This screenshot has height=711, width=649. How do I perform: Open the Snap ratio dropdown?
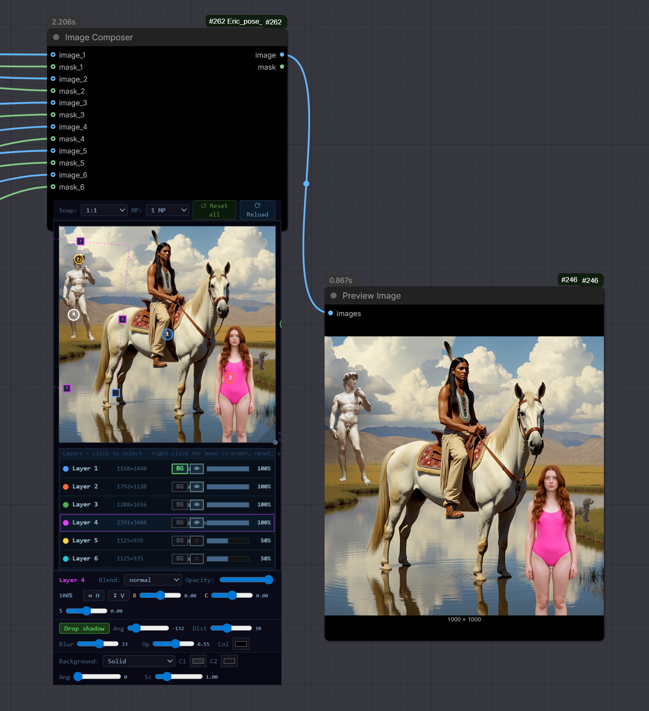(104, 210)
